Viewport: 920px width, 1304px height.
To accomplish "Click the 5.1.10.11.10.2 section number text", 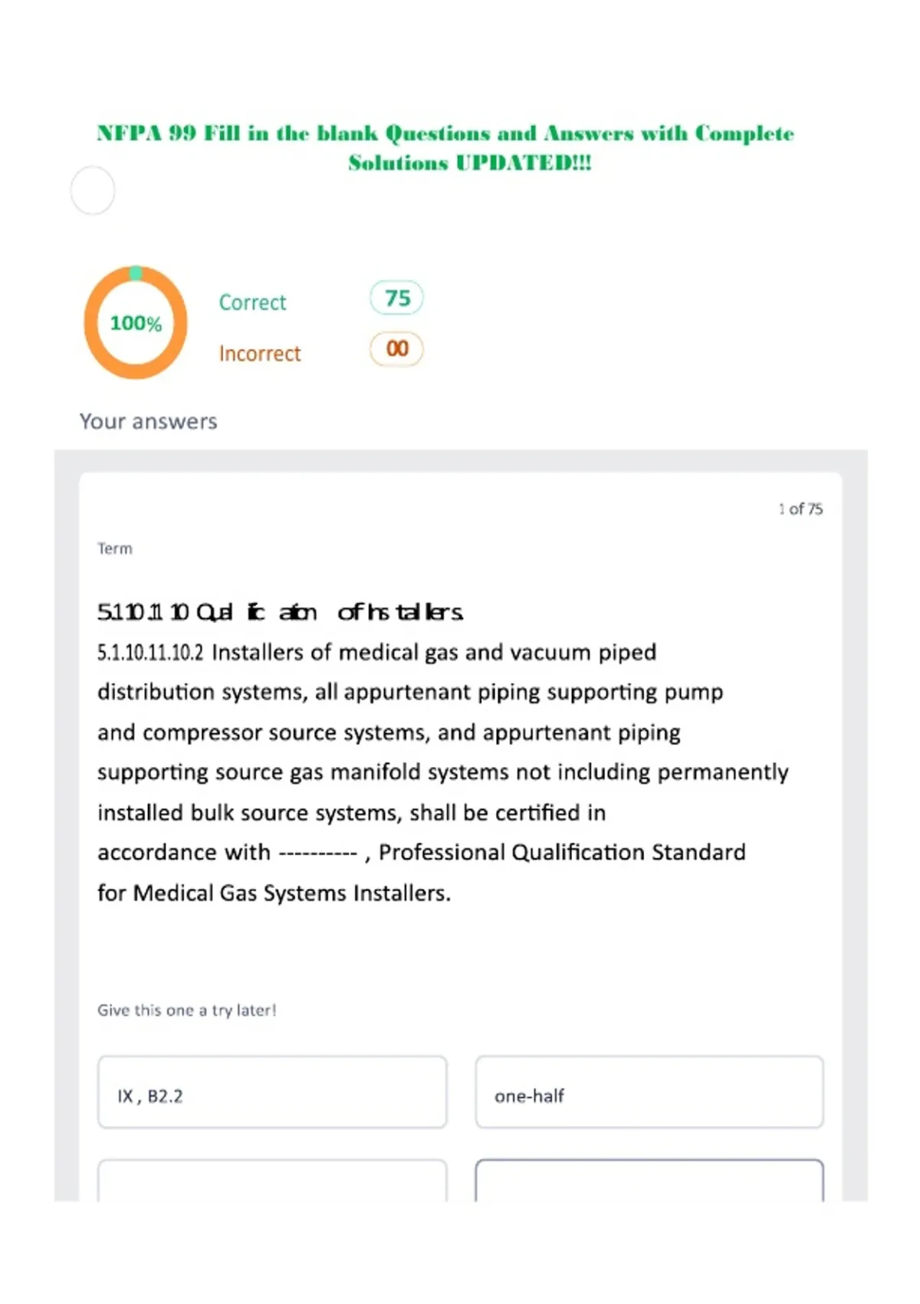I will click(x=150, y=653).
